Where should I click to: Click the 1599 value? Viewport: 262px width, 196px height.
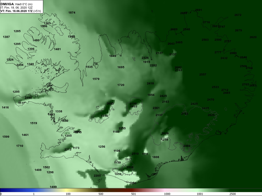[6, 137]
